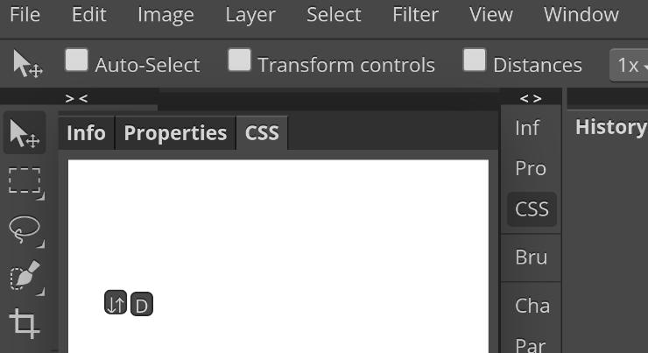This screenshot has width=648, height=353.
Task: Enable the Auto-Select checkbox
Action: (x=77, y=60)
